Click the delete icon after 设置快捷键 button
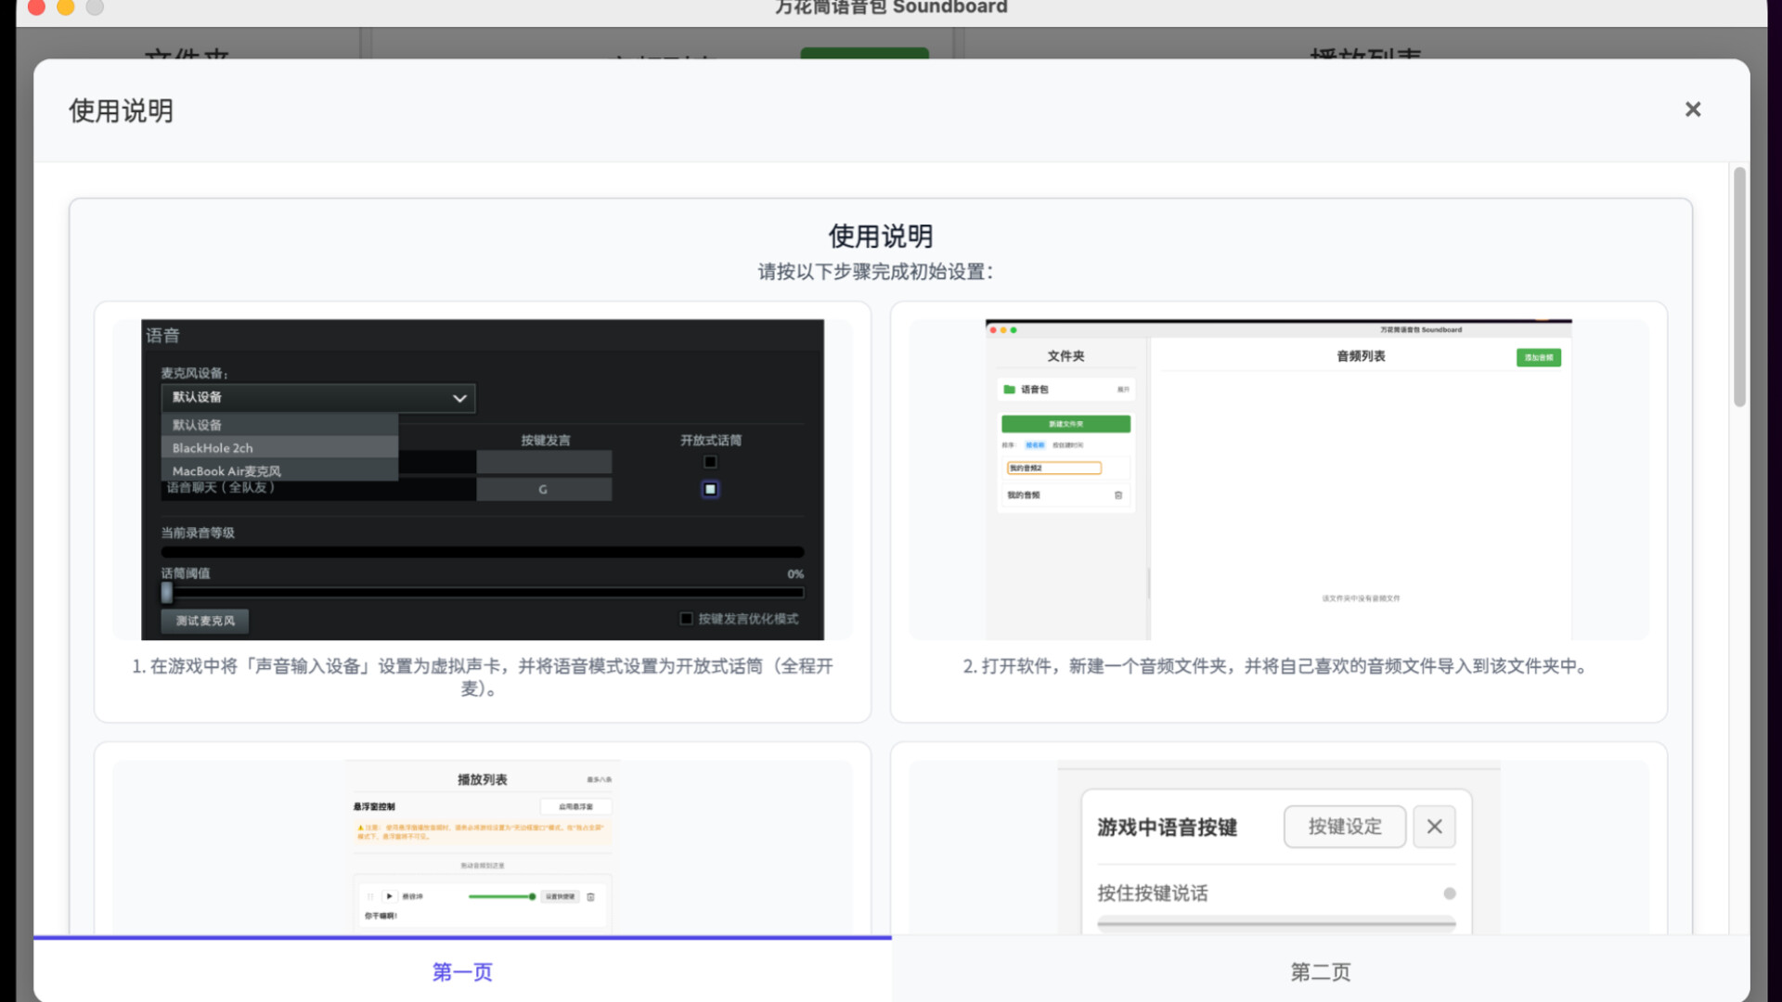1782x1002 pixels. [591, 897]
